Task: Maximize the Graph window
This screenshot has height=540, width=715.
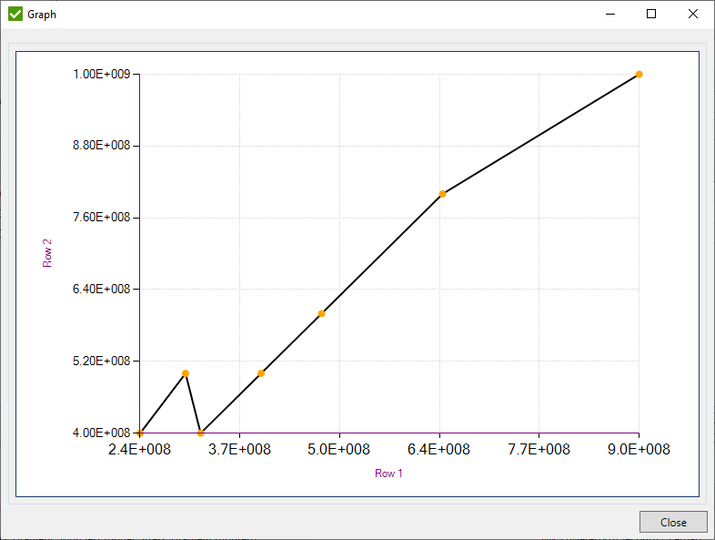Action: [651, 15]
